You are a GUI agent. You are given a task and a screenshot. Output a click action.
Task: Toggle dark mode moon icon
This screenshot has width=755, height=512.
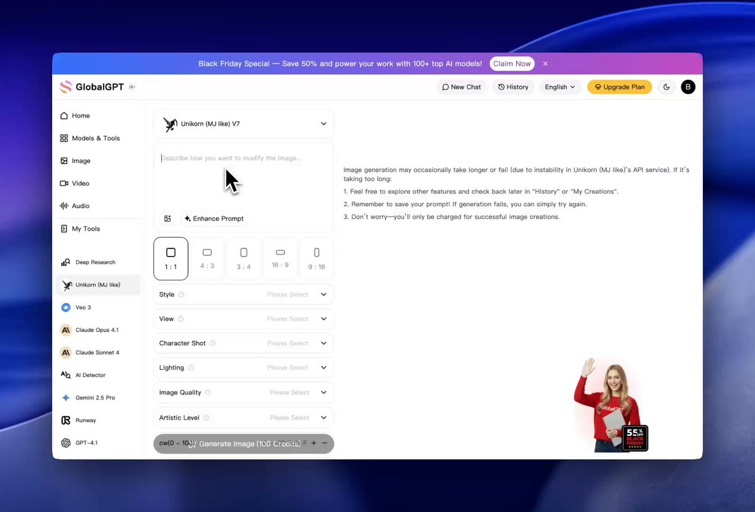667,87
